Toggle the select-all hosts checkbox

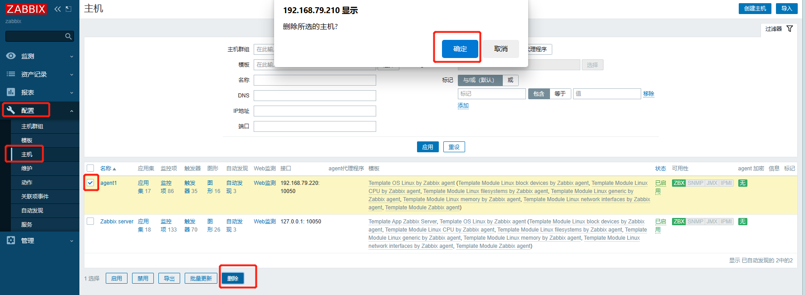[90, 168]
